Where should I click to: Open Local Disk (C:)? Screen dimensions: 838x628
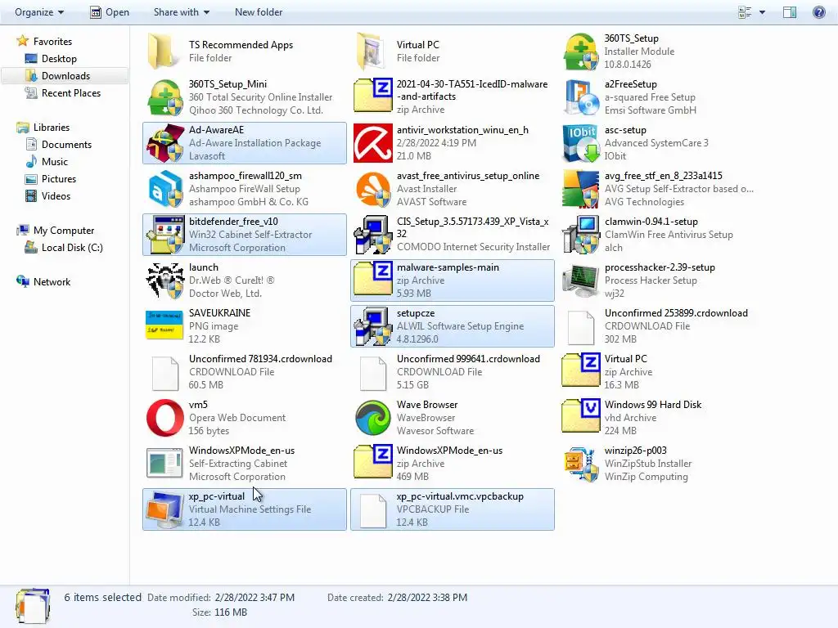[x=64, y=247]
